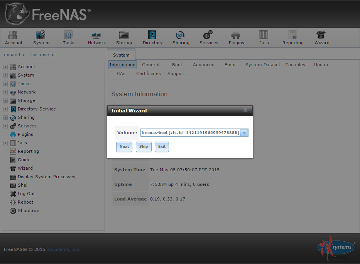The height and width of the screenshot is (264, 360).
Task: Click Shutdown power icon in sidebar
Action: click(x=13, y=211)
